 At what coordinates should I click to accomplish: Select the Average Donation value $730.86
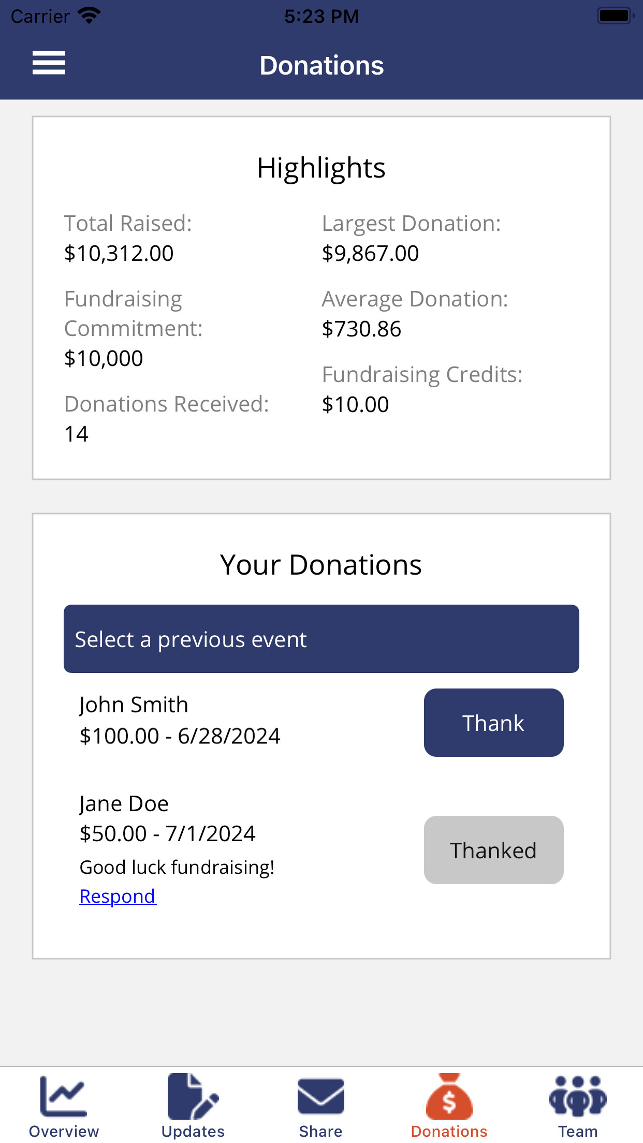(361, 329)
